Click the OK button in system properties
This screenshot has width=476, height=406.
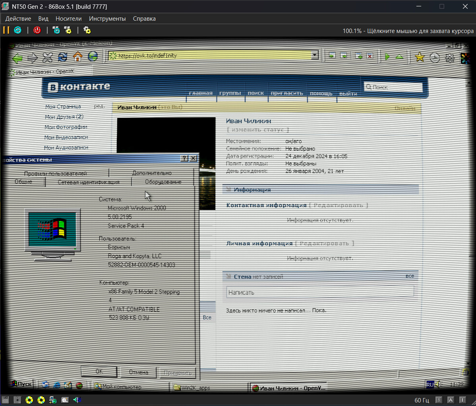tap(99, 371)
